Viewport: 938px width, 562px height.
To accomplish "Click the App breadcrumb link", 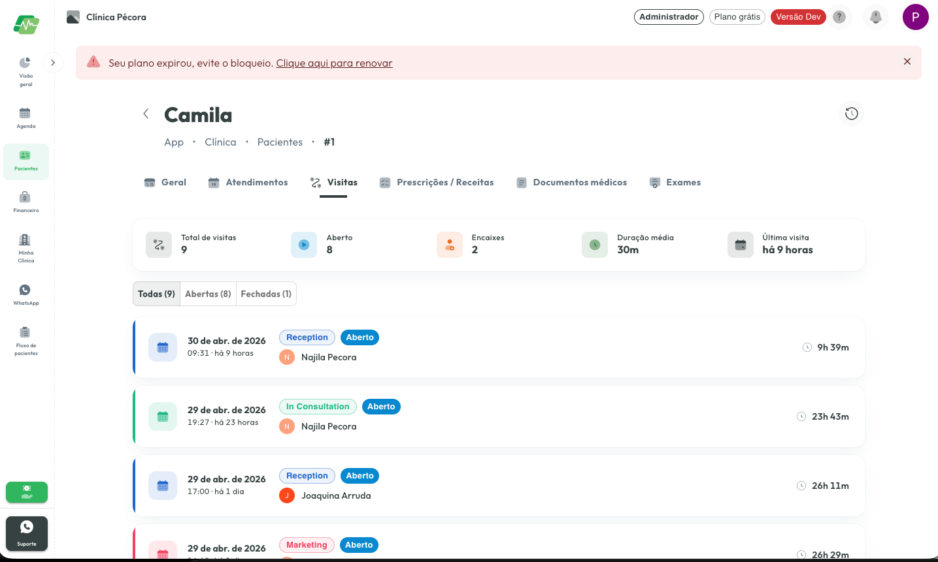I will coord(174,142).
